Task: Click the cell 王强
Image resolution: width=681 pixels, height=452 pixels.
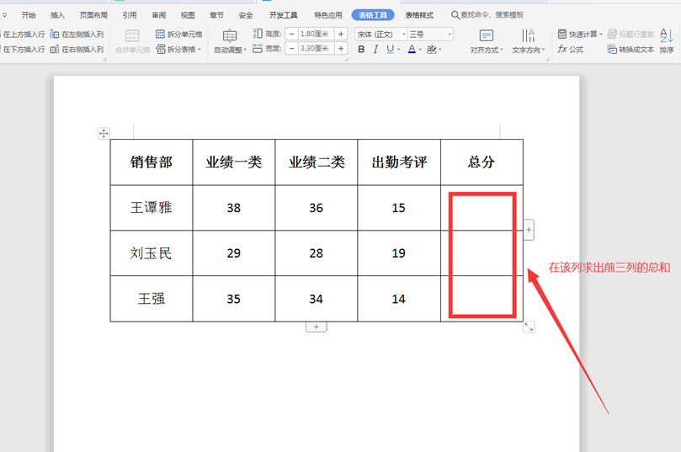Action: (x=152, y=299)
